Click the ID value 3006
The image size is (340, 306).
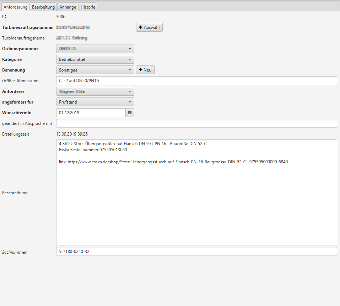click(x=61, y=16)
